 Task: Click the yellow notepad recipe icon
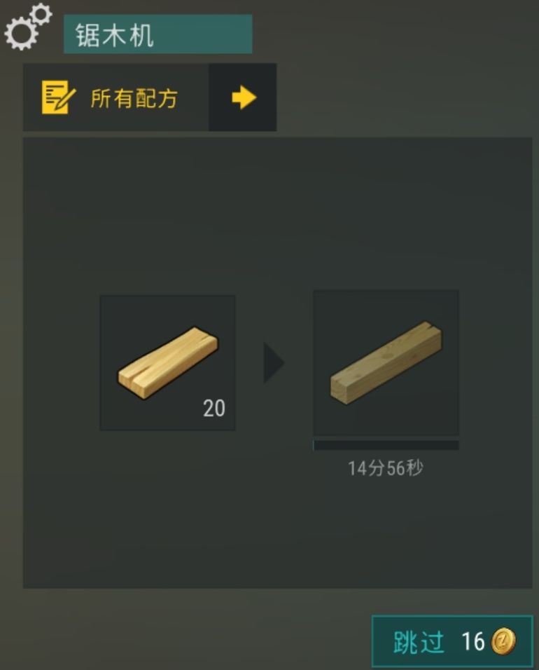pyautogui.click(x=59, y=97)
